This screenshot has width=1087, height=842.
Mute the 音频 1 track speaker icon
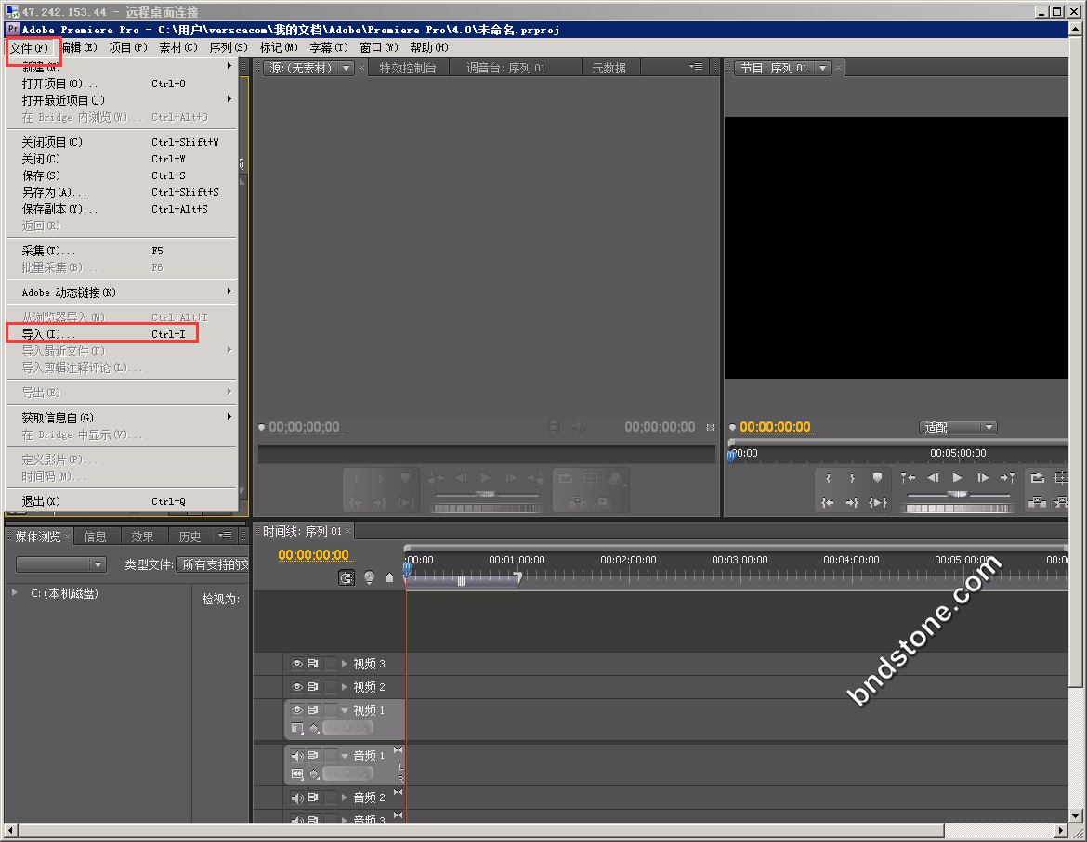297,756
